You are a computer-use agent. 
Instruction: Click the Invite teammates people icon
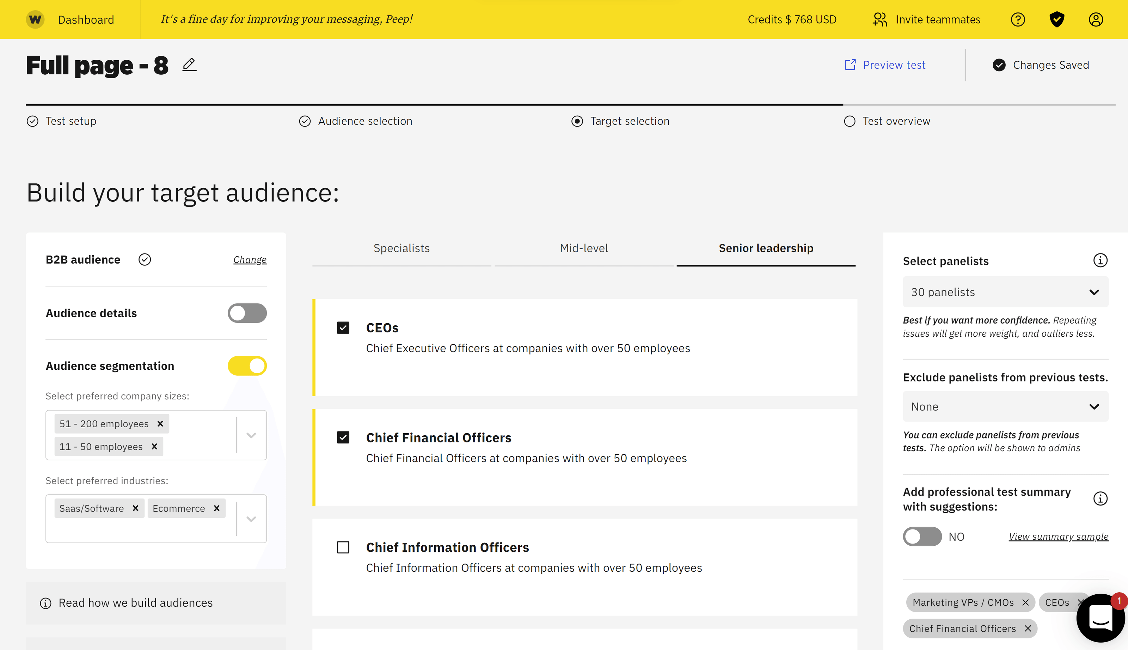pyautogui.click(x=880, y=19)
